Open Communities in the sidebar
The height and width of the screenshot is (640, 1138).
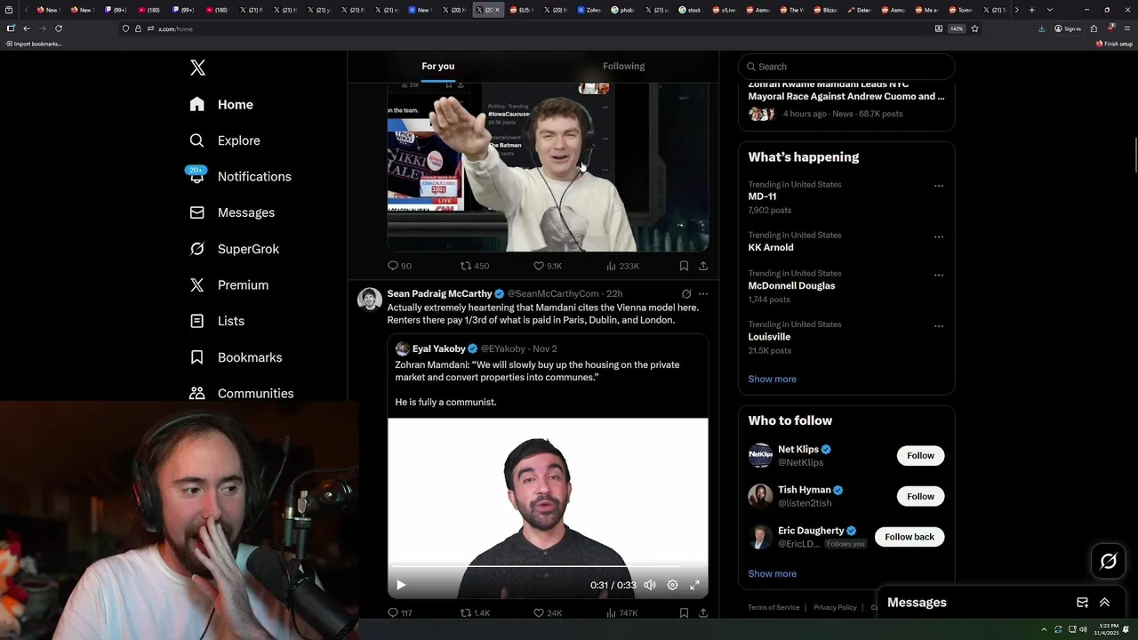coord(241,393)
